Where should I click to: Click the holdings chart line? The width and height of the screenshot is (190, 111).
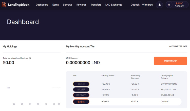tap(56, 88)
